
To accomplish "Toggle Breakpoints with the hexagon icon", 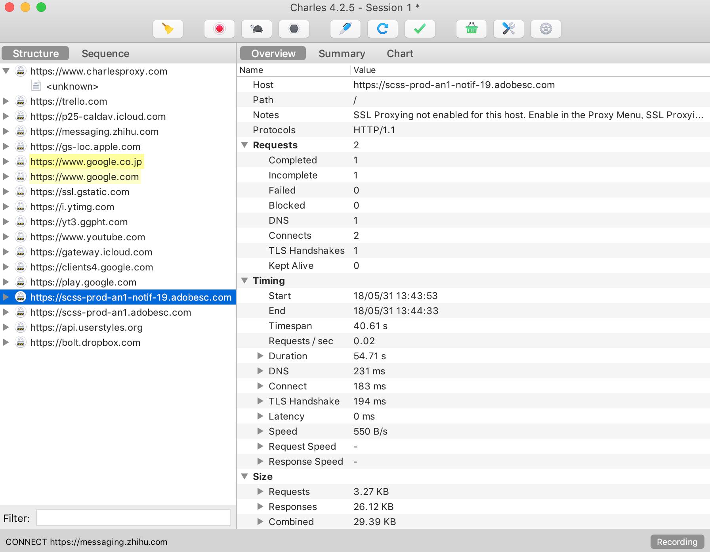I will pyautogui.click(x=294, y=29).
